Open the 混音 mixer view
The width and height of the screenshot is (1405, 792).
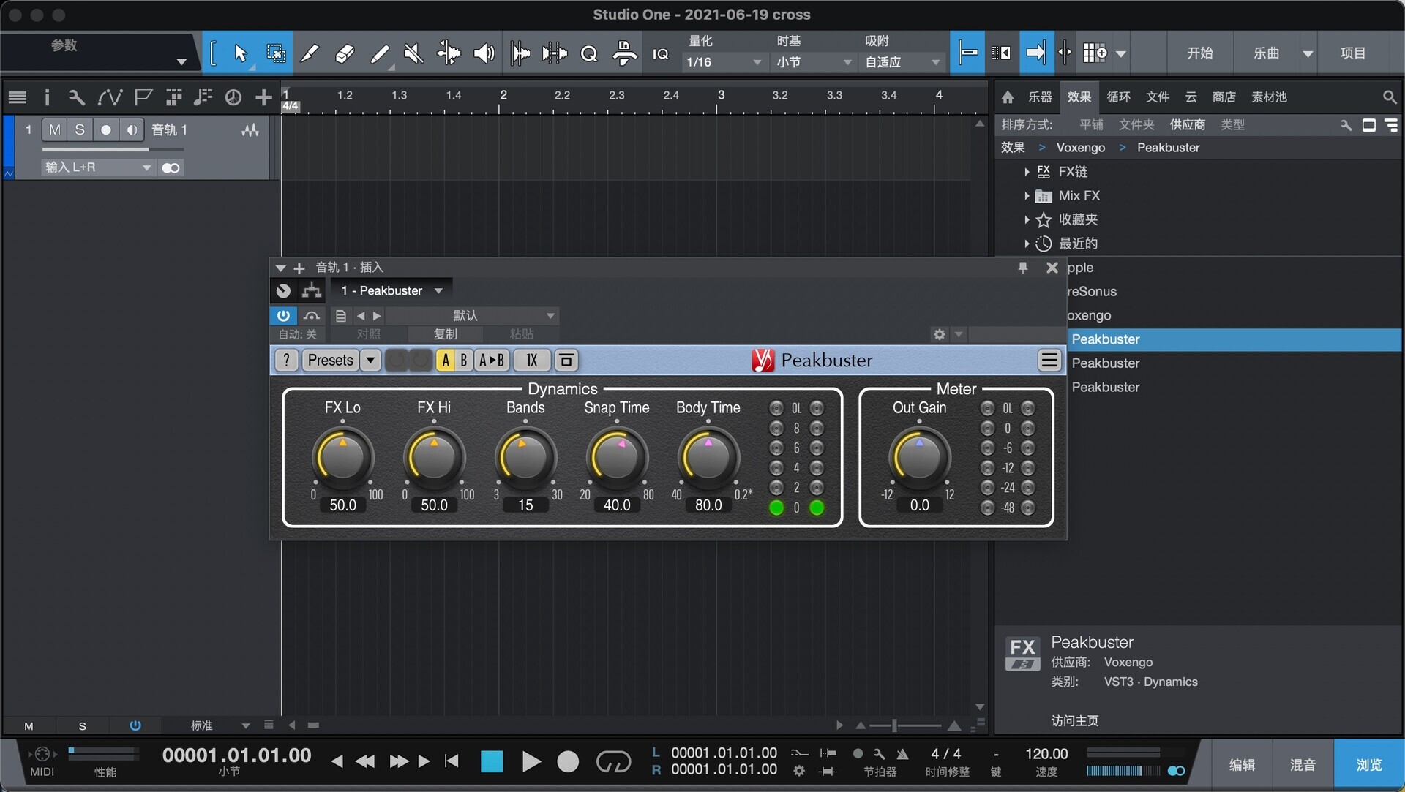(1303, 764)
